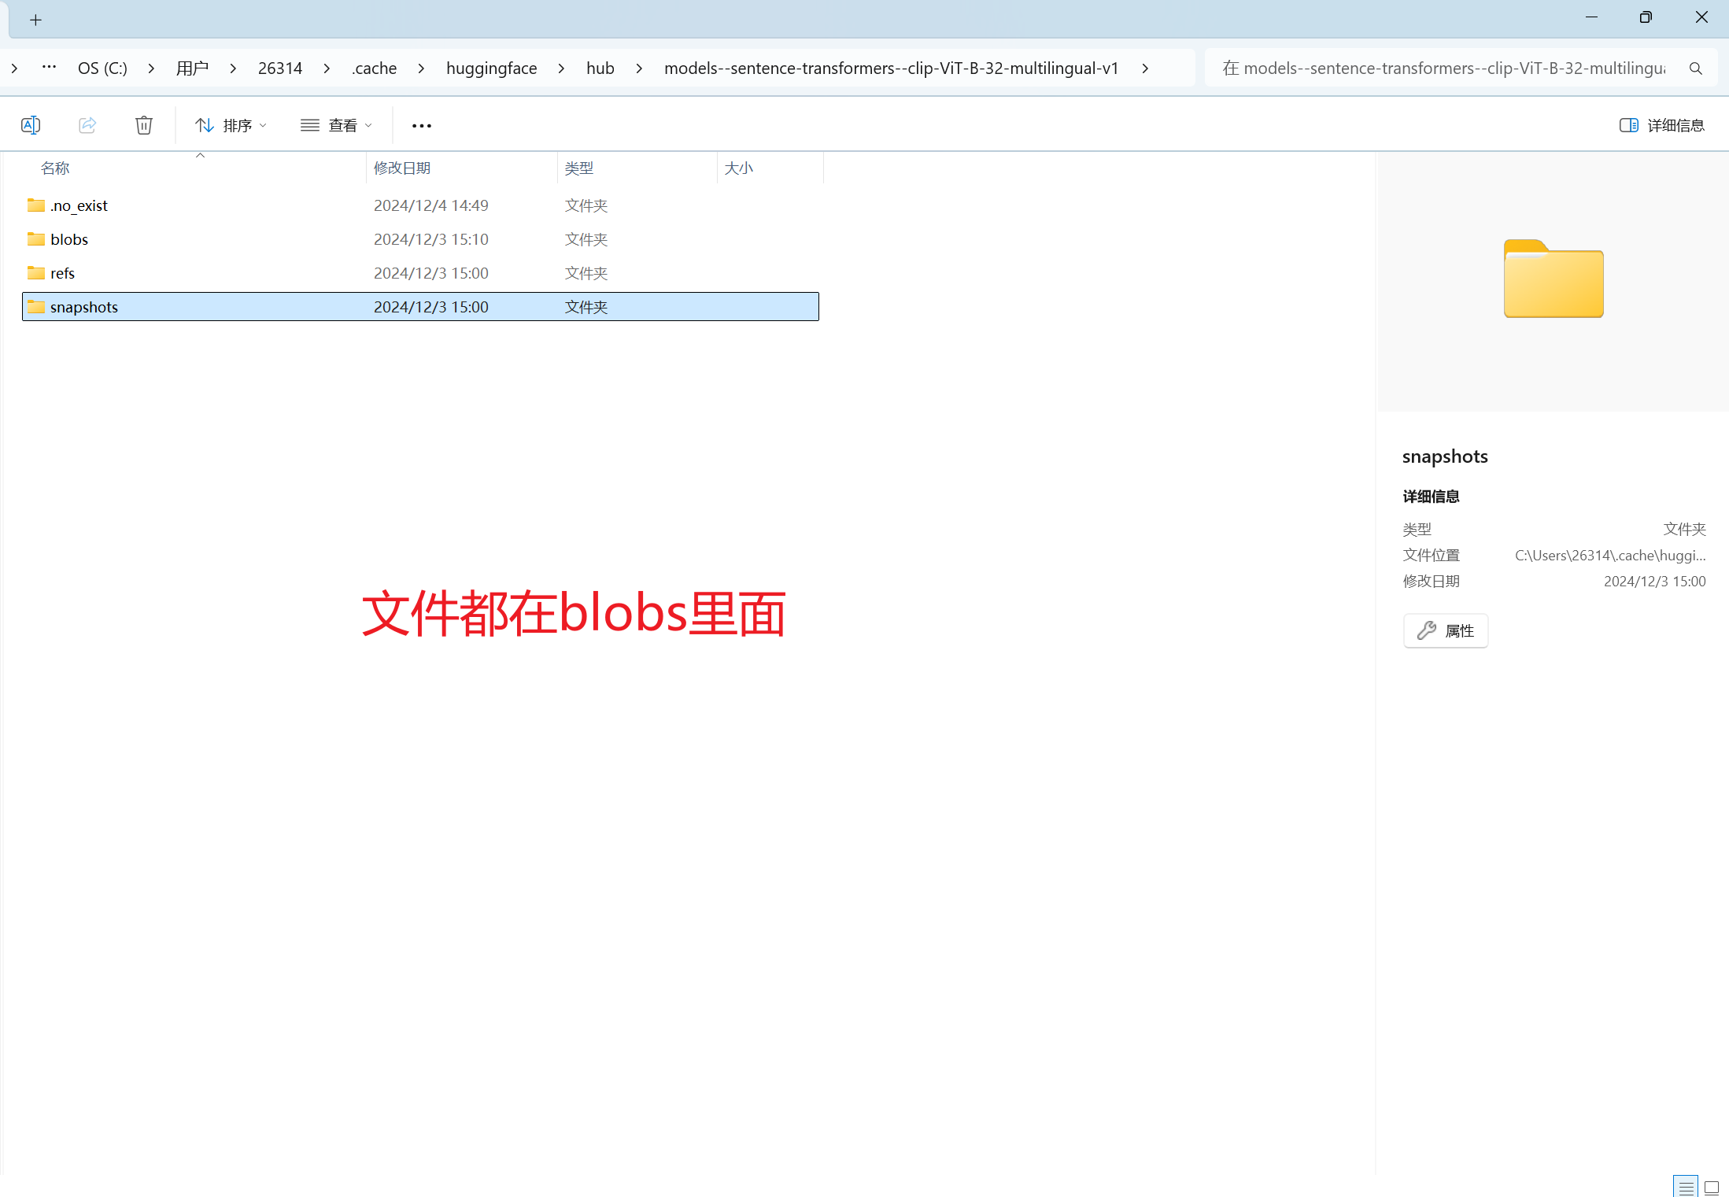
Task: Open the ... (See more) menu
Action: pyautogui.click(x=421, y=124)
